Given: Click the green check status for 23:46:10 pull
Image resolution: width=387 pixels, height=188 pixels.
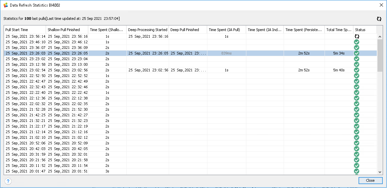Looking at the screenshot, I should (x=357, y=42).
